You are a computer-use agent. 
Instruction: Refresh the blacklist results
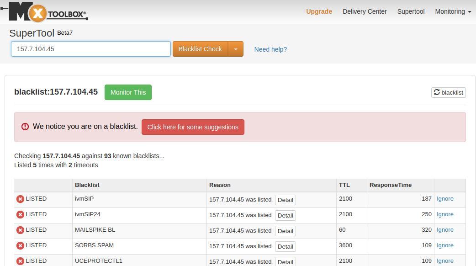pyautogui.click(x=449, y=93)
